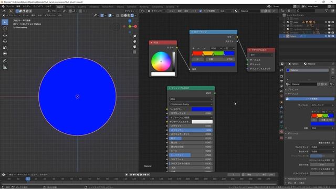Switch to the Layout workspace tab
336x189 pixels.
(60, 7)
